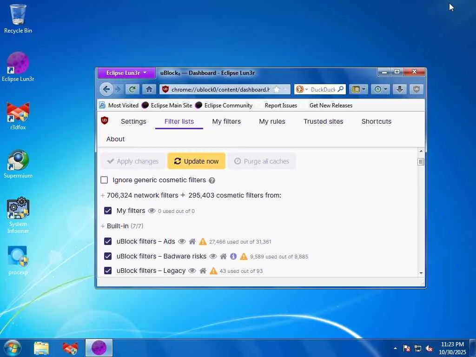Enable Ignore generic cosmetic filters checkbox

pos(104,180)
